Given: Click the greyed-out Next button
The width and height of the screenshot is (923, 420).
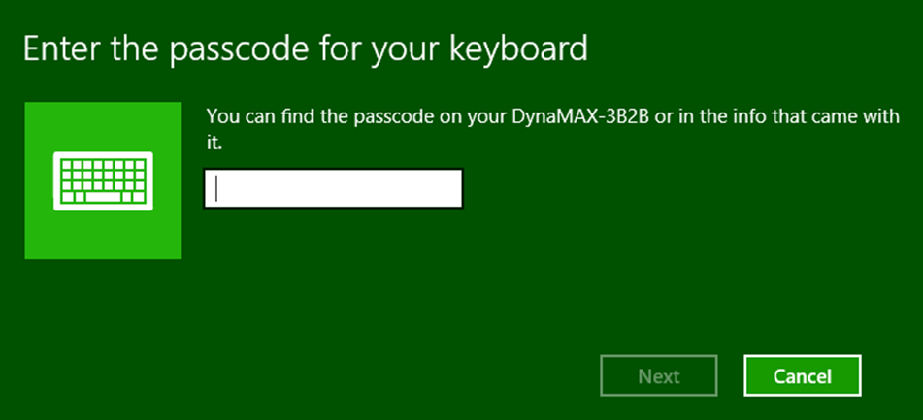Looking at the screenshot, I should [x=659, y=376].
